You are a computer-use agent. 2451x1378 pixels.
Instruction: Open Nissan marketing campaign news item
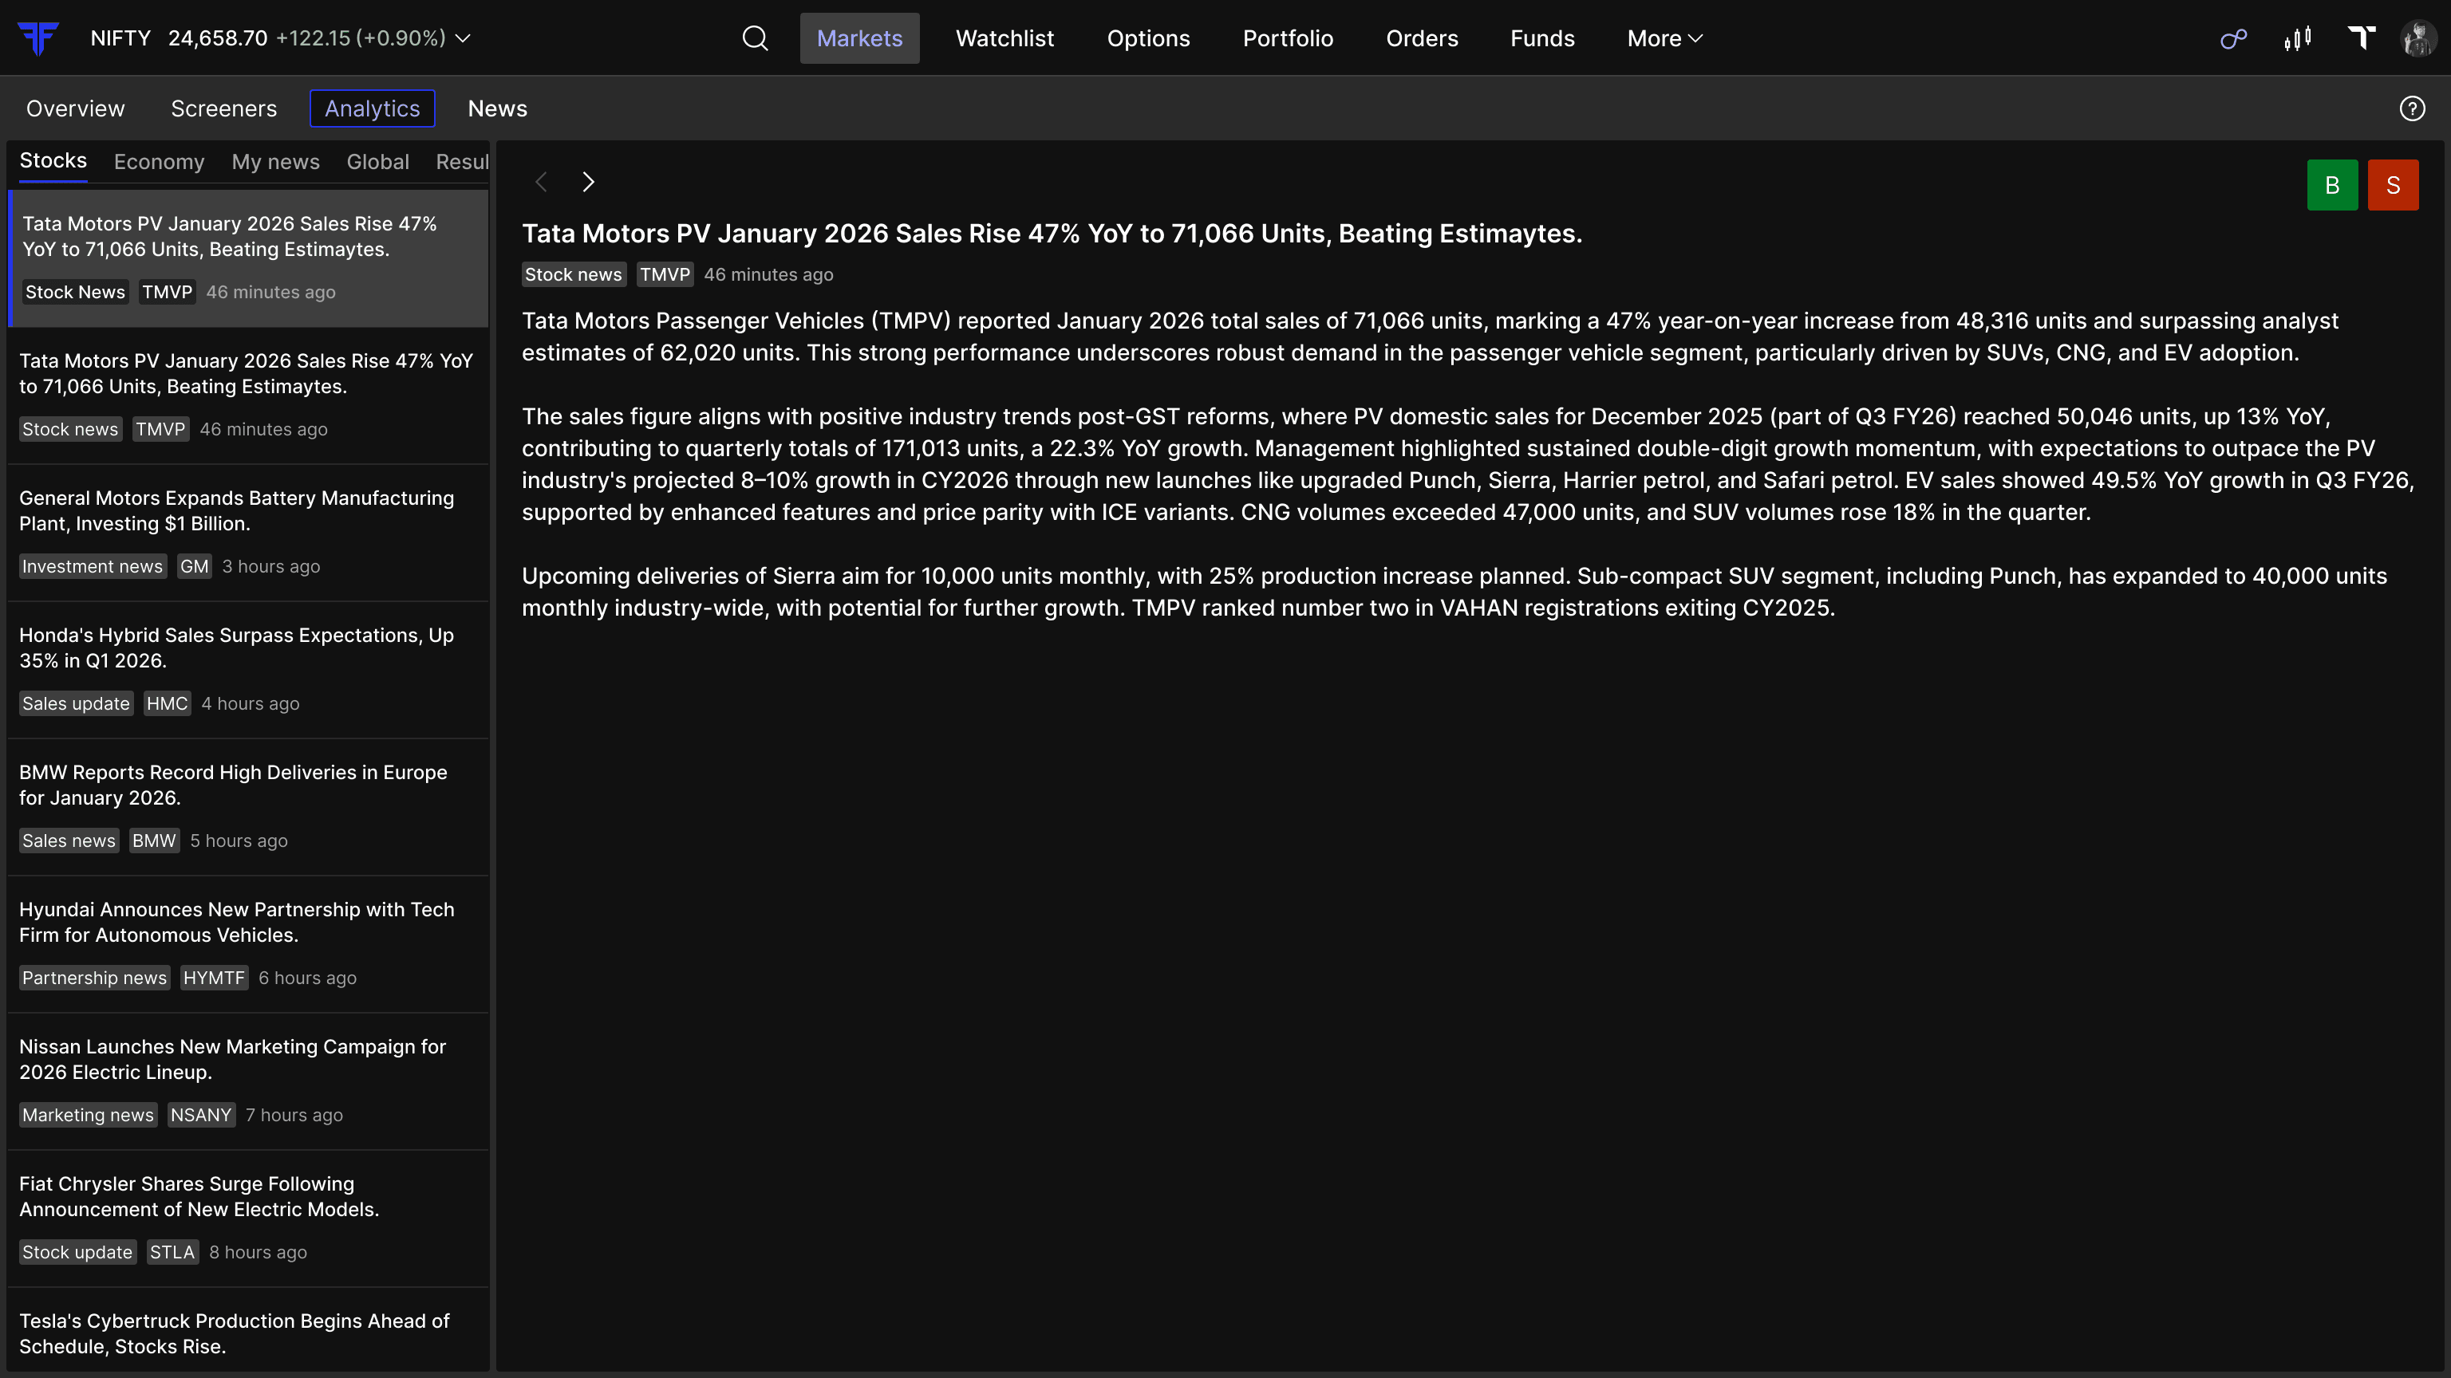[248, 1081]
